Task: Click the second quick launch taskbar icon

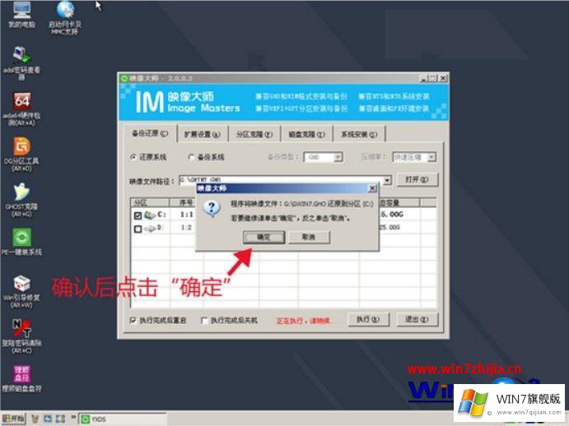Action: click(48, 419)
